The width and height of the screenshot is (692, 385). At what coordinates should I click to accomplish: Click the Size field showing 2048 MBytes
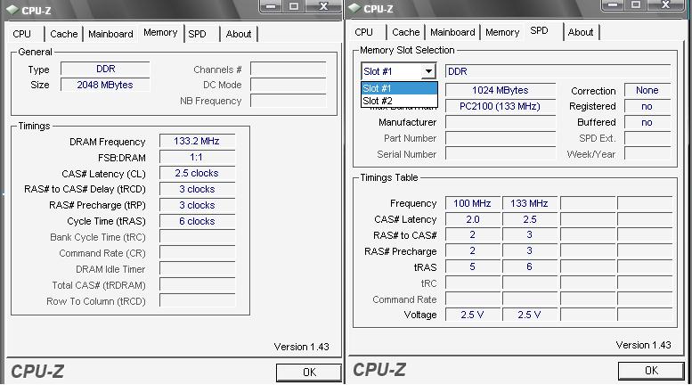click(105, 85)
